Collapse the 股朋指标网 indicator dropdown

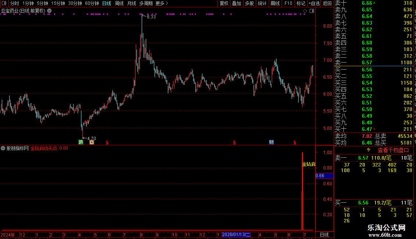(x=3, y=149)
